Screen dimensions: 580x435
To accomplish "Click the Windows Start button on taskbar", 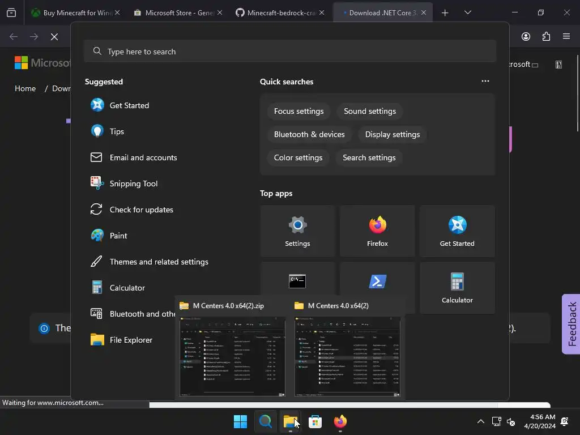I will pos(240,421).
